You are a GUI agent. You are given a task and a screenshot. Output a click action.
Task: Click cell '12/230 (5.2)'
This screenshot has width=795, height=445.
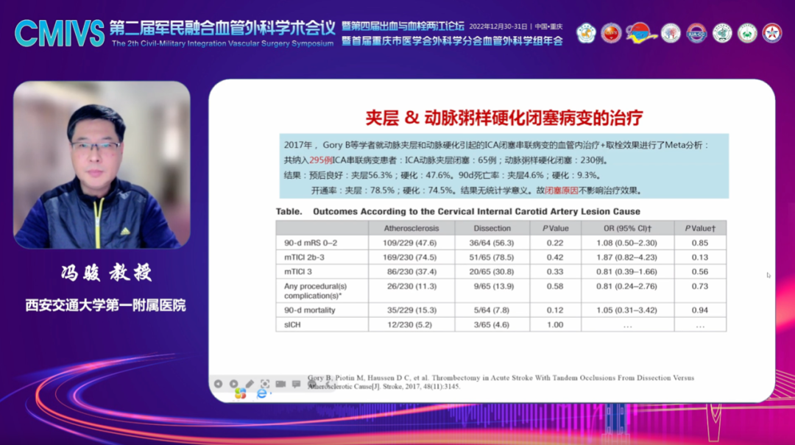(x=409, y=325)
